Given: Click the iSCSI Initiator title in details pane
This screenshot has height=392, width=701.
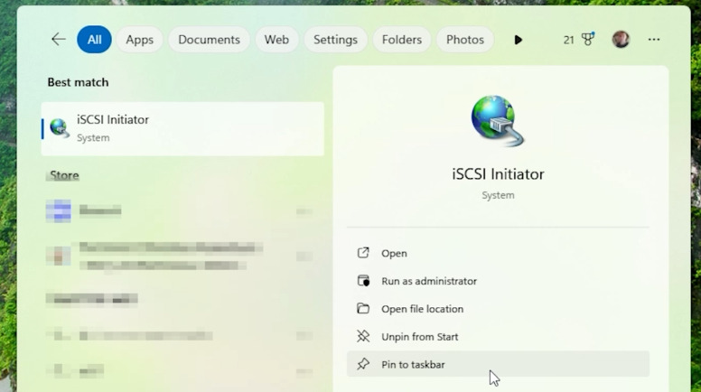Looking at the screenshot, I should pyautogui.click(x=498, y=174).
